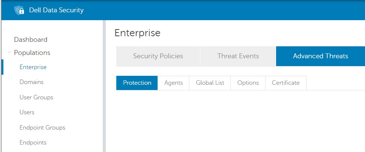
Task: Collapse the Populations tree arrow
Action: tap(9, 53)
